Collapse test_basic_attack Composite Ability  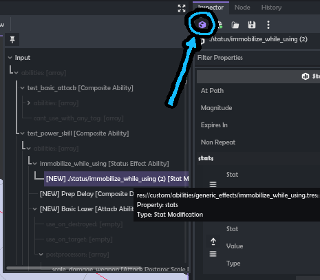click(22, 88)
